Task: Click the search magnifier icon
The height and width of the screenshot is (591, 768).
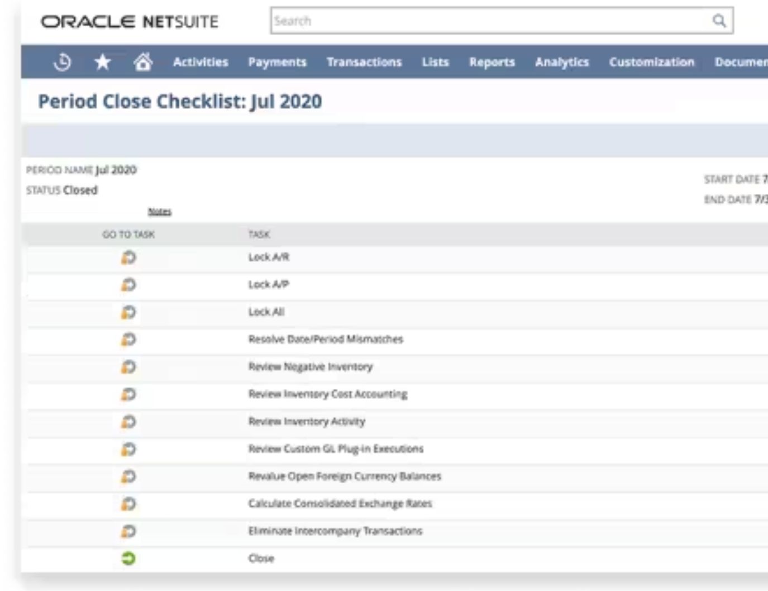Action: (x=719, y=21)
